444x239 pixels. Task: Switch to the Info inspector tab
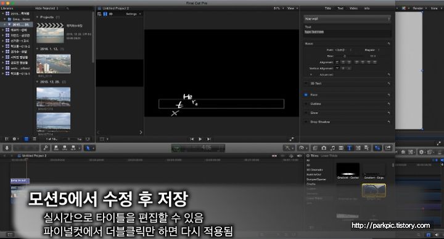[367, 8]
